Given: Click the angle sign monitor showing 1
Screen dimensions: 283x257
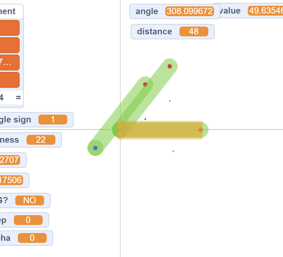Looking at the screenshot, I should tap(36, 120).
